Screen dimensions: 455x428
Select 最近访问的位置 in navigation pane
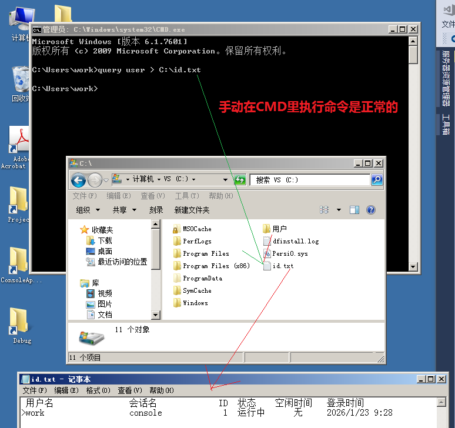tap(116, 262)
